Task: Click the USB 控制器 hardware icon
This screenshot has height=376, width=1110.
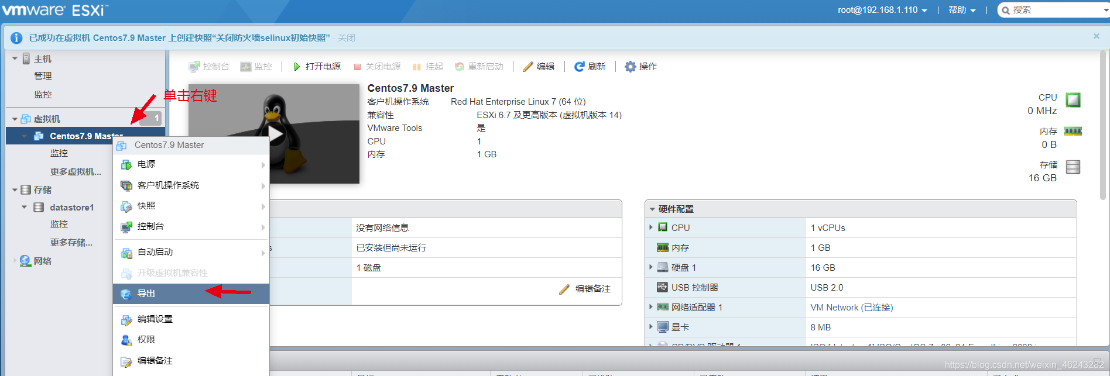Action: pos(662,287)
